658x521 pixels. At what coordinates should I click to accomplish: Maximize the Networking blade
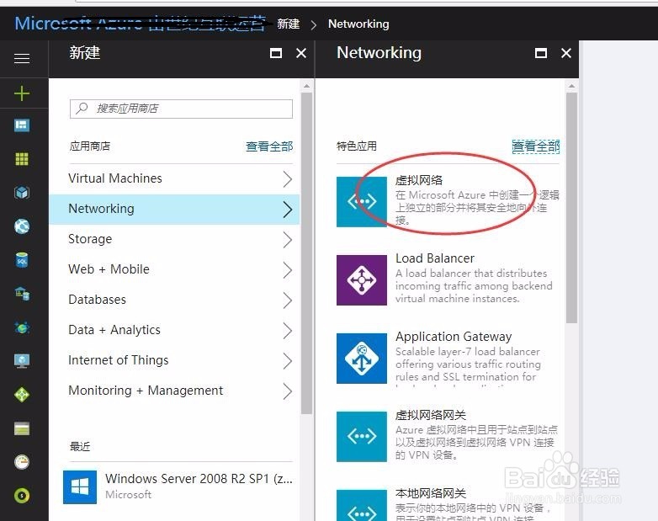click(x=541, y=53)
